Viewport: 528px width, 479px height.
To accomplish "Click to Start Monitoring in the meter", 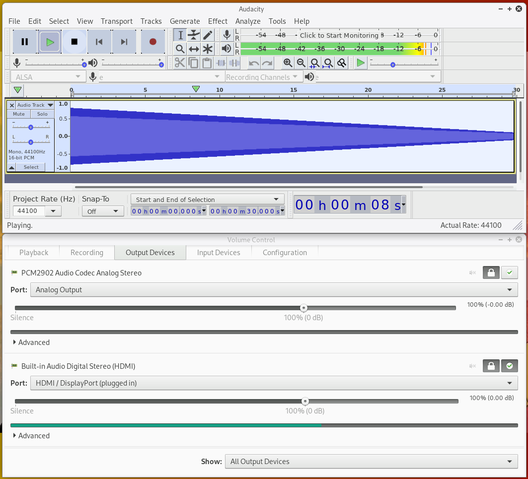I will point(342,35).
